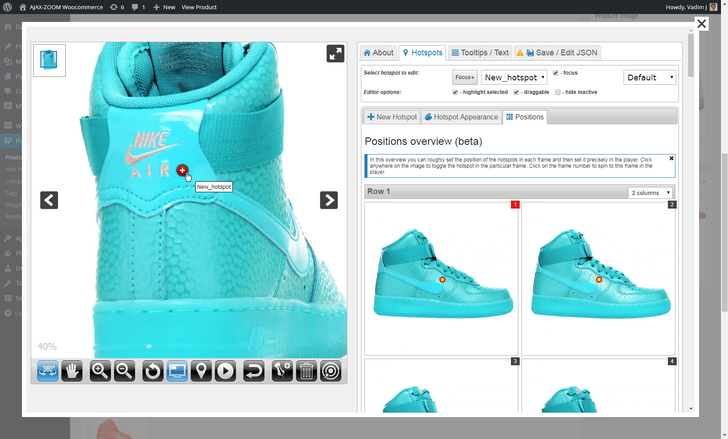Delete hotspot with trash can icon

[x=307, y=371]
